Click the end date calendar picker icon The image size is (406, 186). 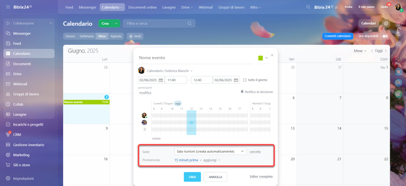tap(236, 80)
